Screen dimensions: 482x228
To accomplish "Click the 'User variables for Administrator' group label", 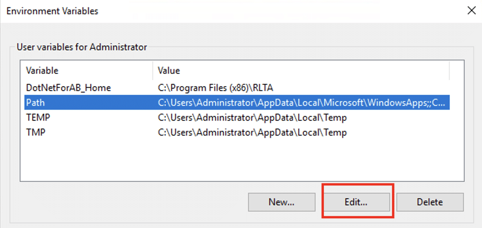I will click(82, 47).
